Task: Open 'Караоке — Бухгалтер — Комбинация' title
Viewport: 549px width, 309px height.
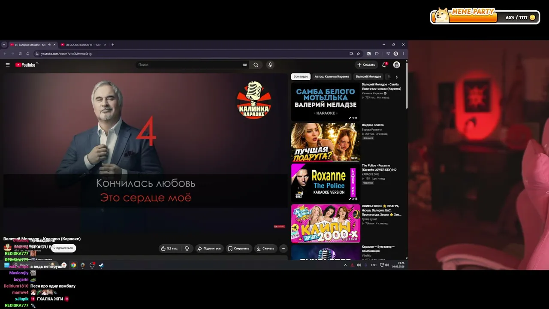Action: (378, 248)
